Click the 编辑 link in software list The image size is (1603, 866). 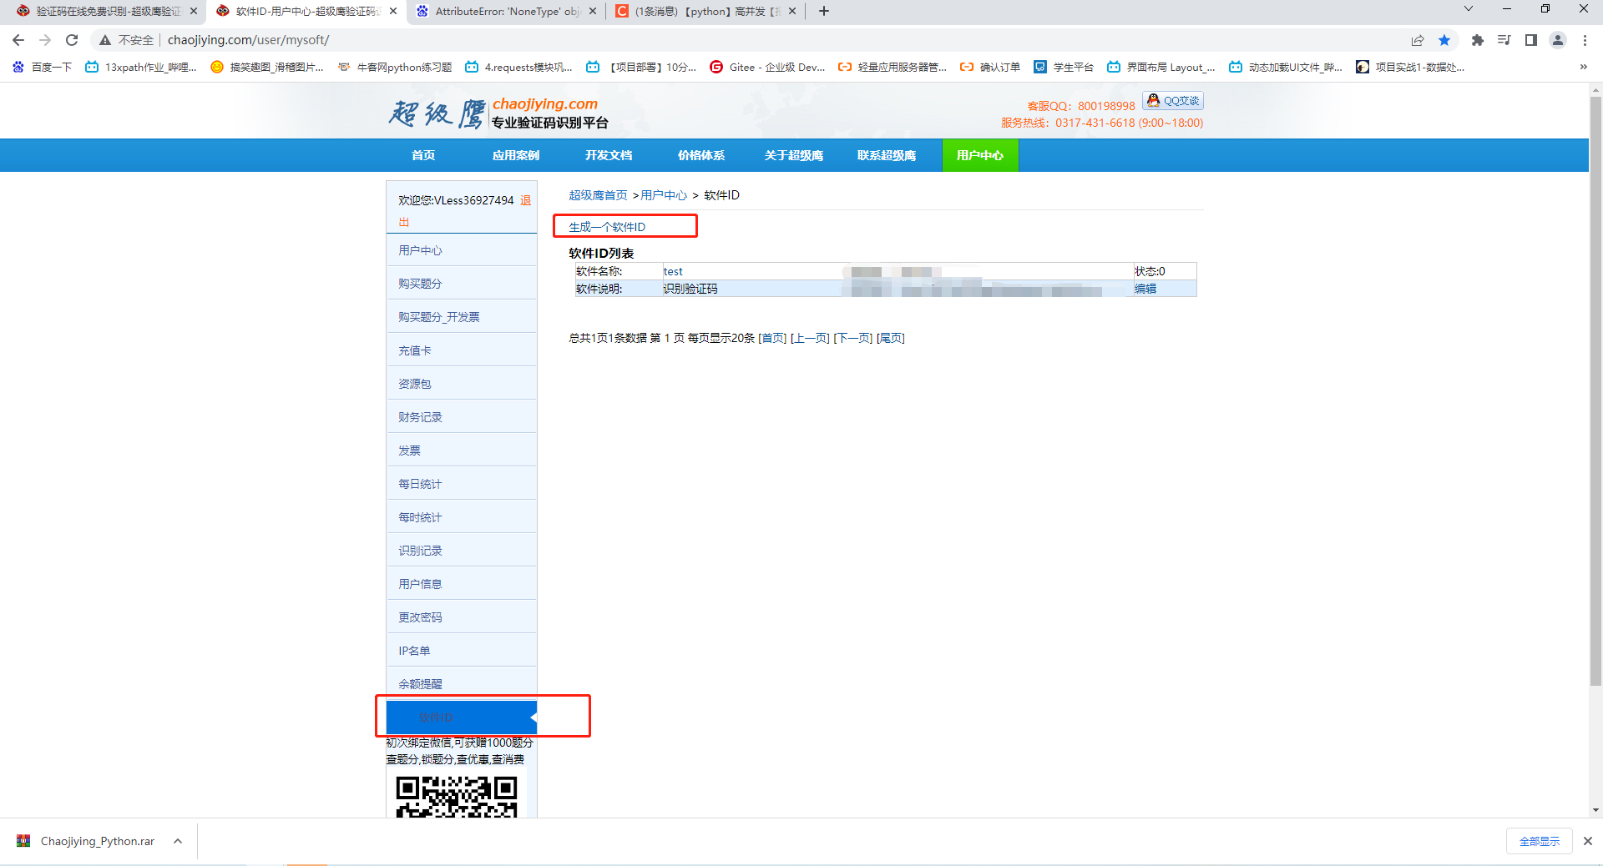pos(1145,289)
